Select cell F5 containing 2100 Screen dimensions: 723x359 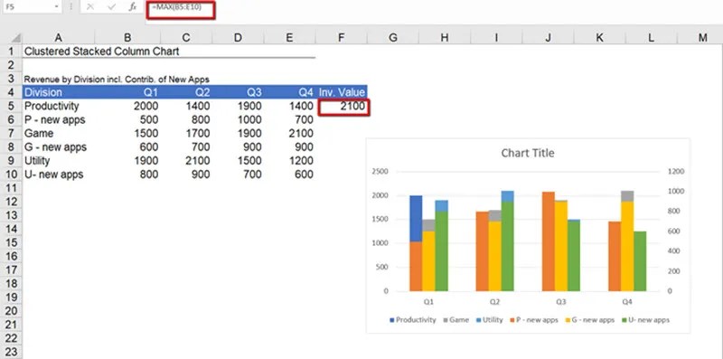[343, 107]
